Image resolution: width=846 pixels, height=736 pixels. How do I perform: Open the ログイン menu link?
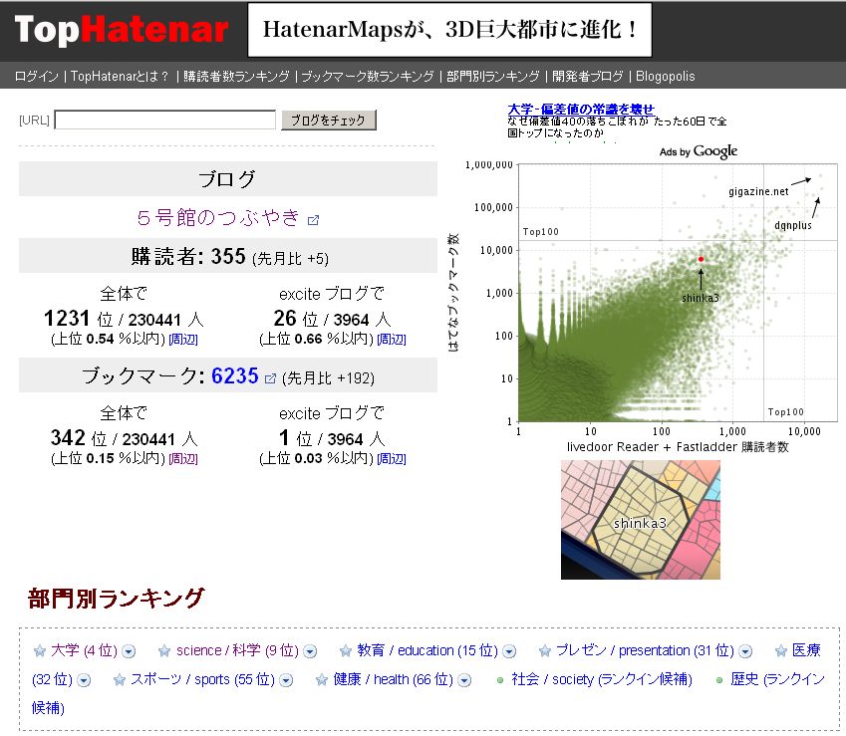(x=36, y=76)
